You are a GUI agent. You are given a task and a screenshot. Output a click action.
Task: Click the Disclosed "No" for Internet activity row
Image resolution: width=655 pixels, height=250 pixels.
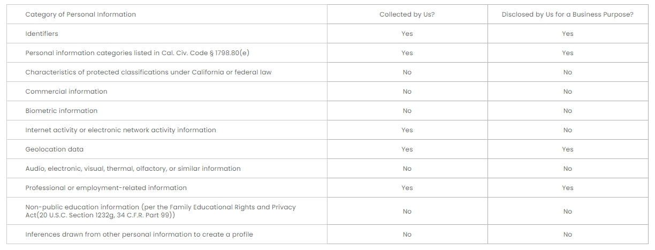(x=568, y=130)
